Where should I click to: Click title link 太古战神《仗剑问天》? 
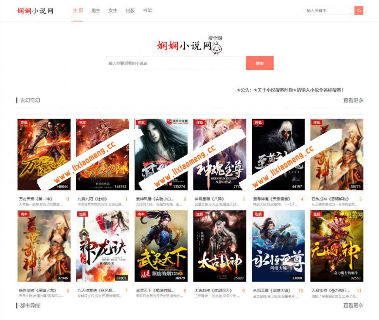(213, 290)
